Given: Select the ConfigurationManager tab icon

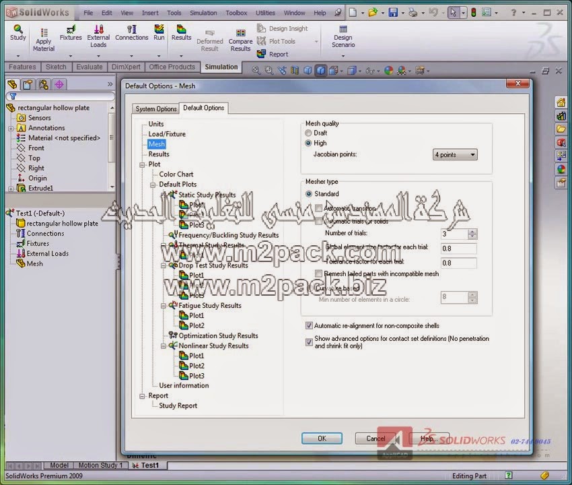Looking at the screenshot, I should (44, 85).
